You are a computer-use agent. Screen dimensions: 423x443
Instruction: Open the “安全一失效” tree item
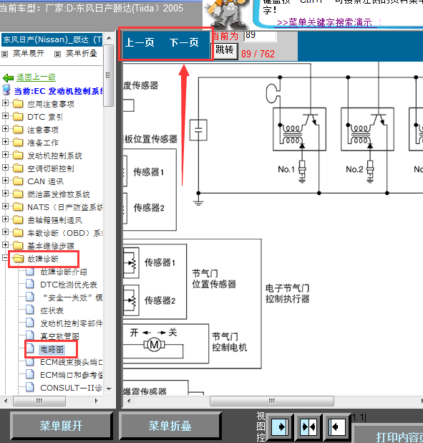(72, 297)
